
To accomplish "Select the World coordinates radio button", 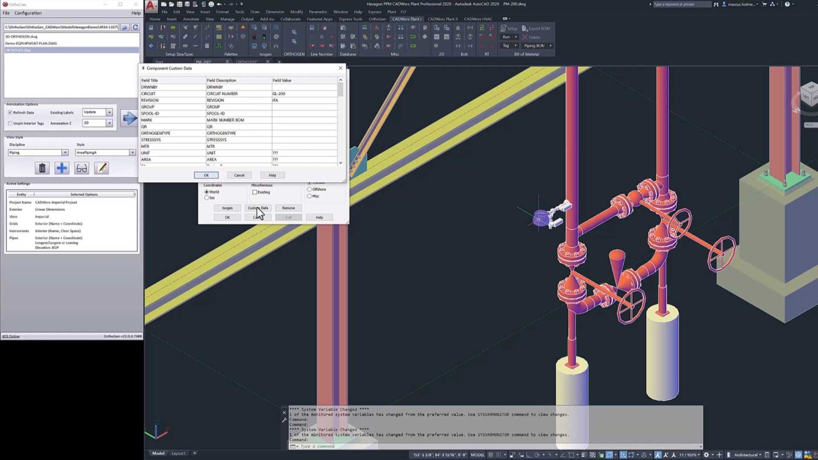I will coord(207,192).
